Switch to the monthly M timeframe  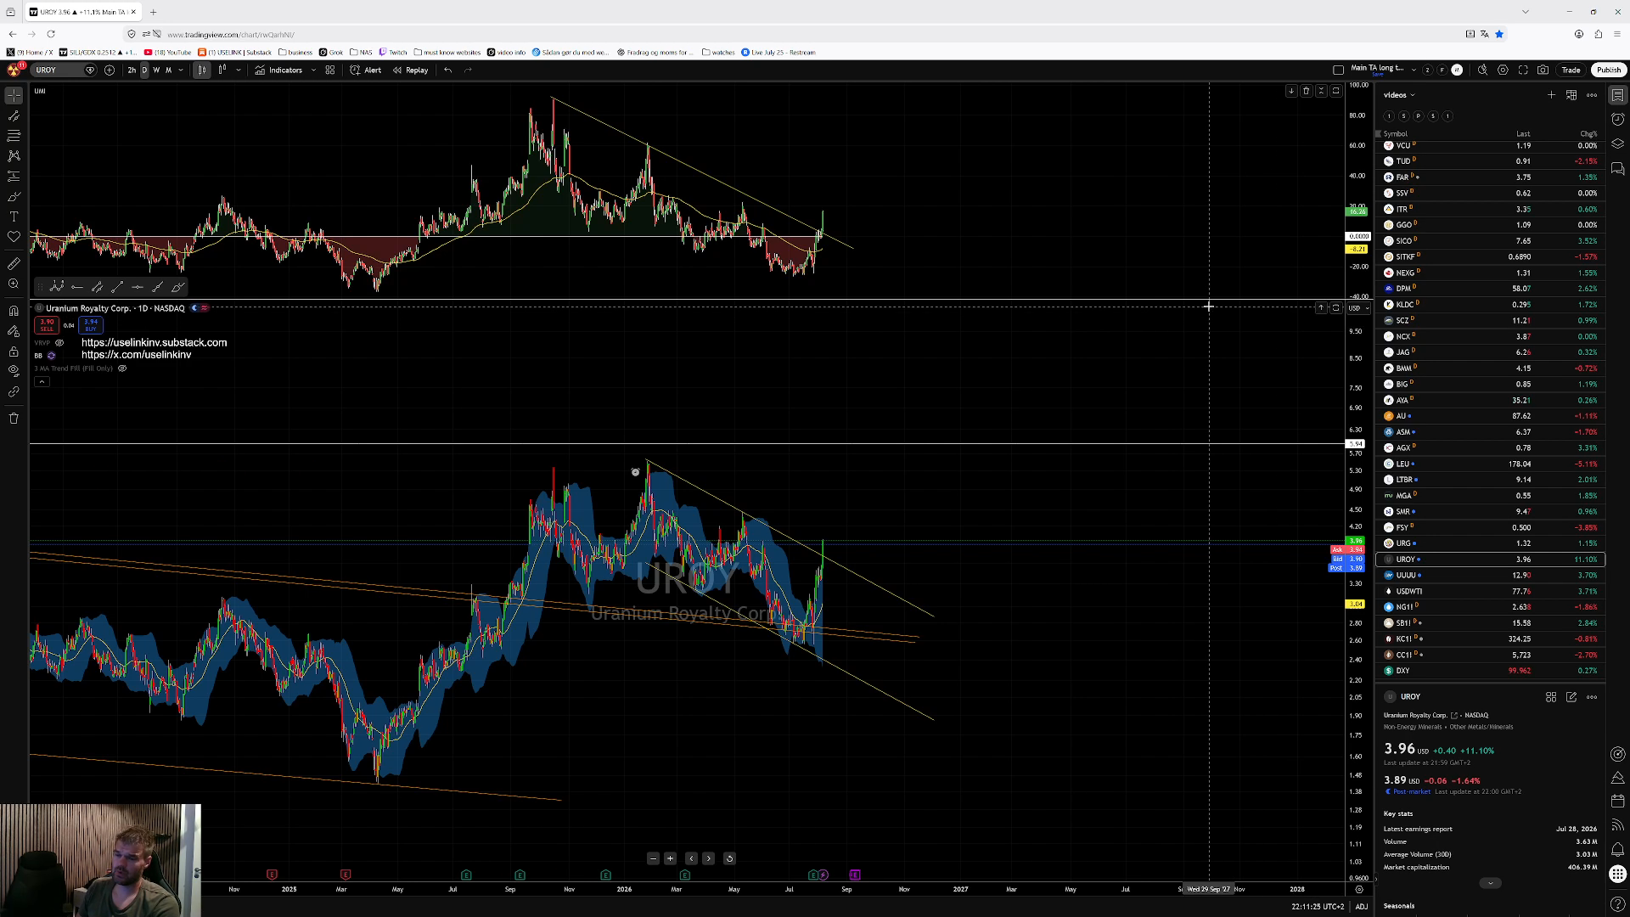[x=168, y=70]
